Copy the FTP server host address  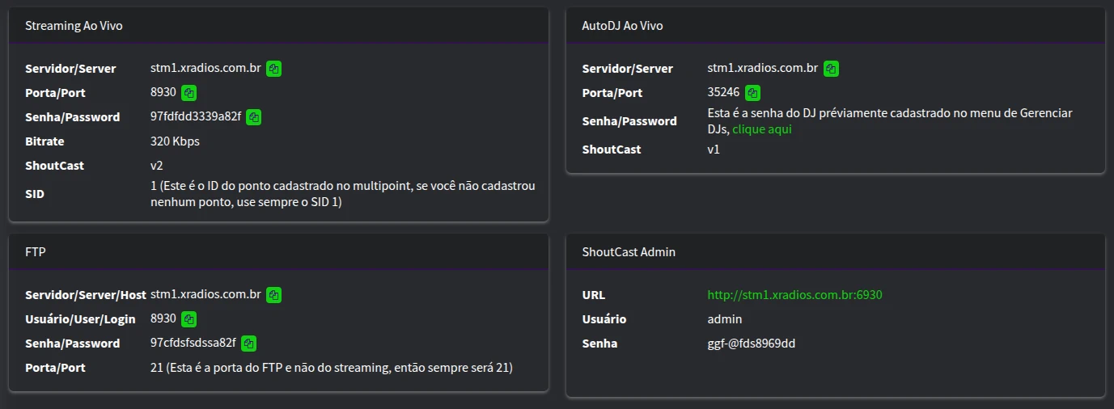pyautogui.click(x=274, y=295)
